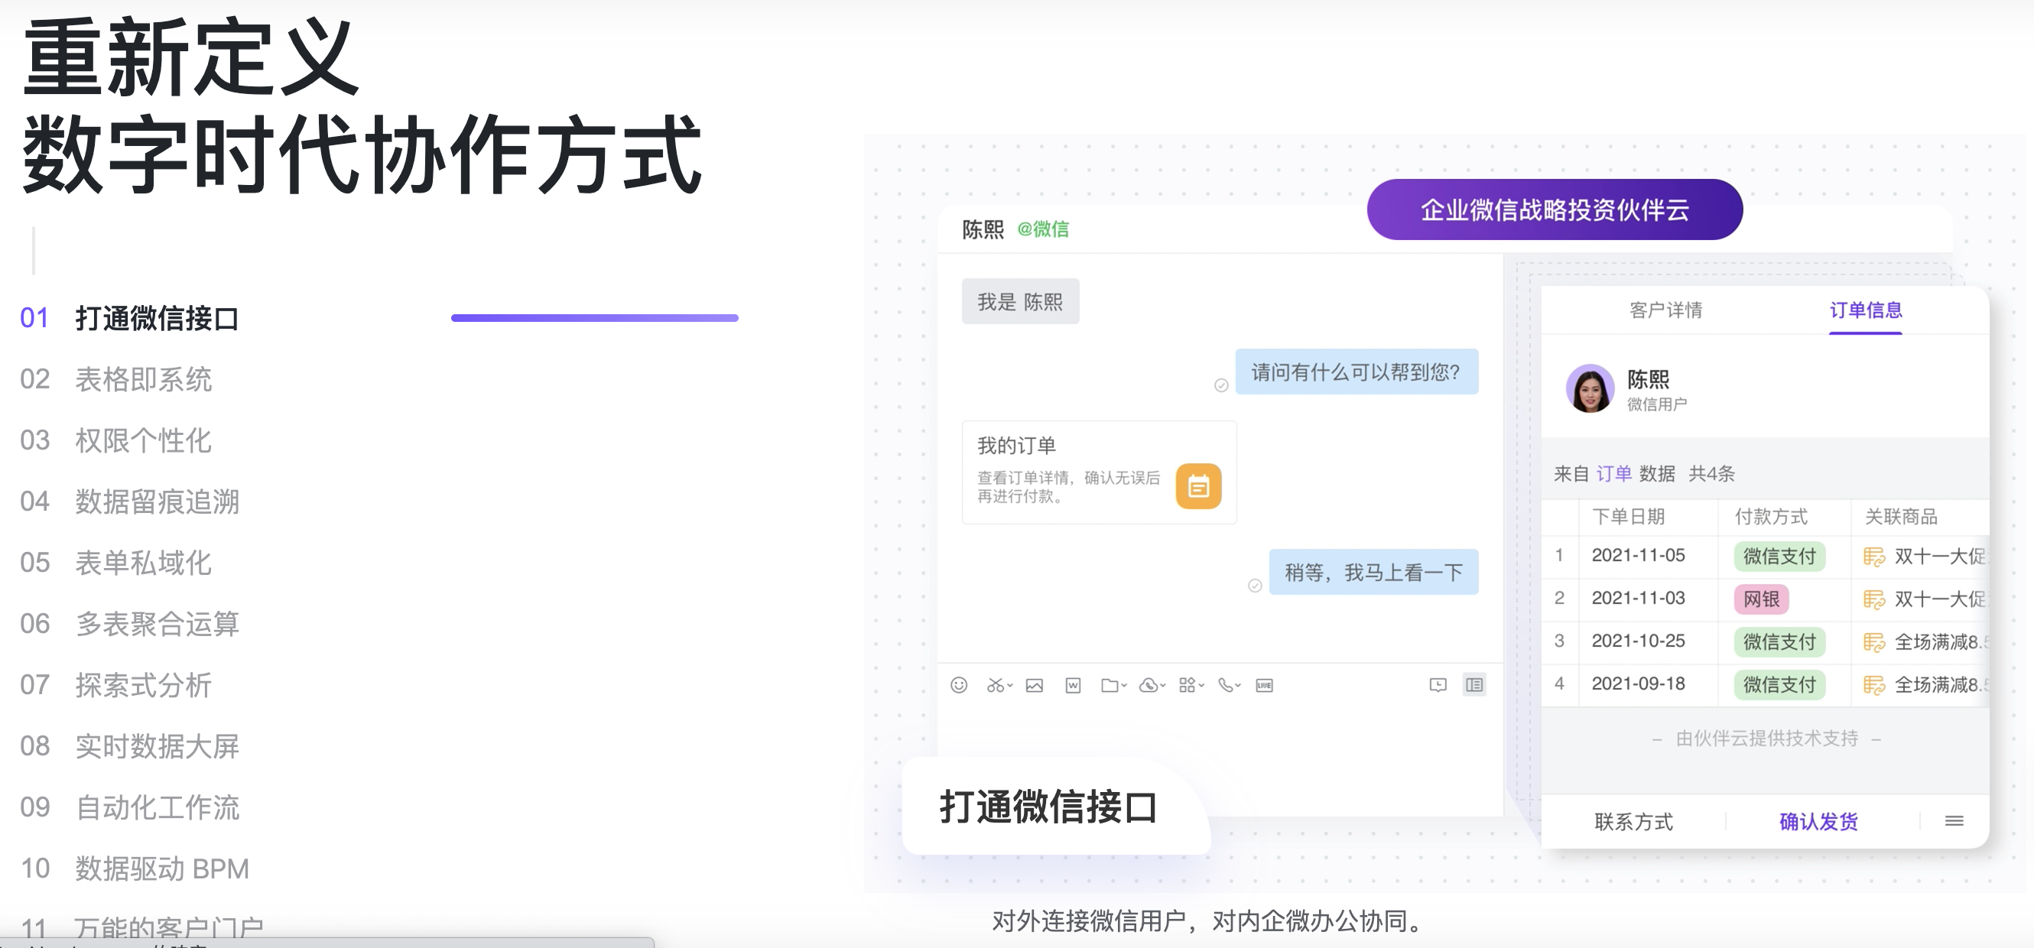Select 02 表格即系统 in the feature list
The width and height of the screenshot is (2034, 948).
[116, 380]
